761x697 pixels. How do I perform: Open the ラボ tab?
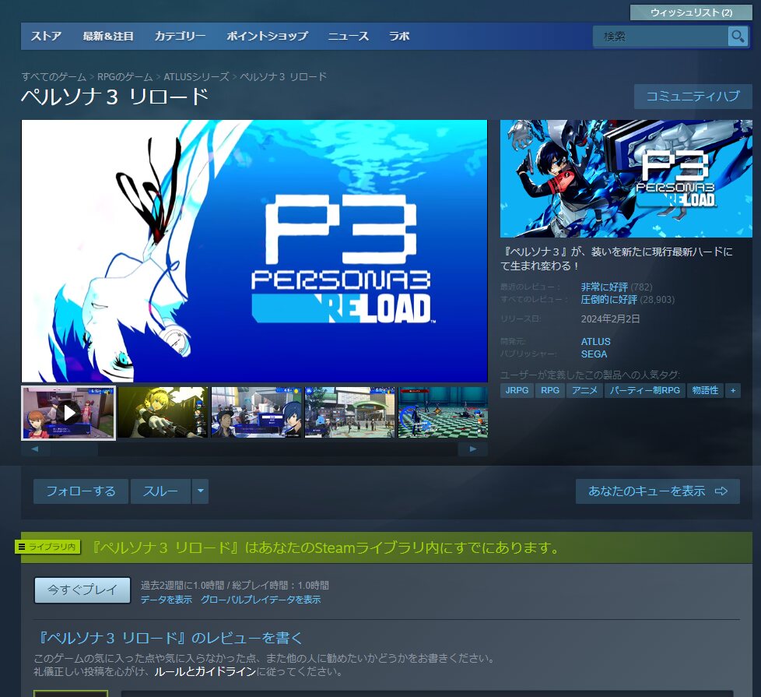pos(399,37)
